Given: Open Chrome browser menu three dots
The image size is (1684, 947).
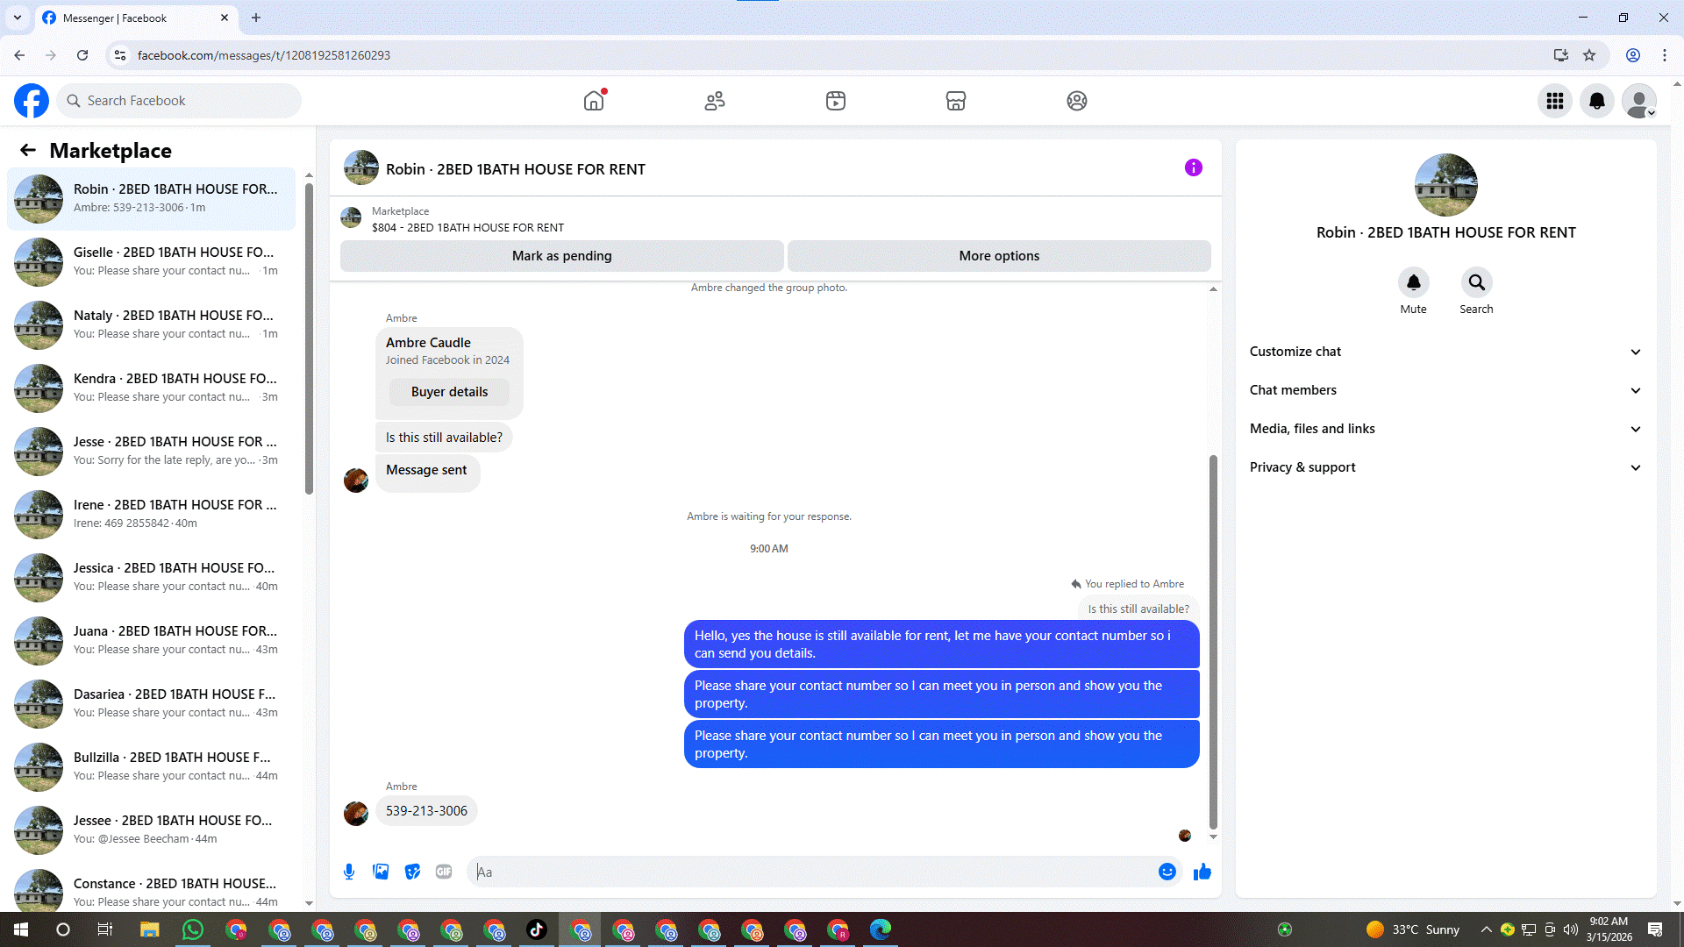Looking at the screenshot, I should 1665,55.
